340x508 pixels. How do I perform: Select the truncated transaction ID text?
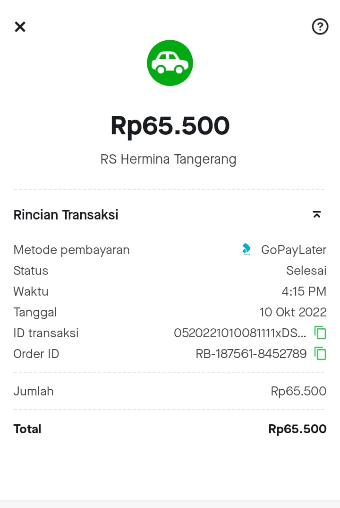[x=240, y=333]
